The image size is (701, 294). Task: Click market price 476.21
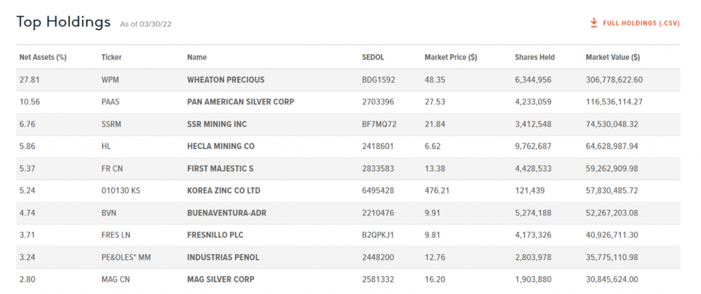pyautogui.click(x=437, y=191)
